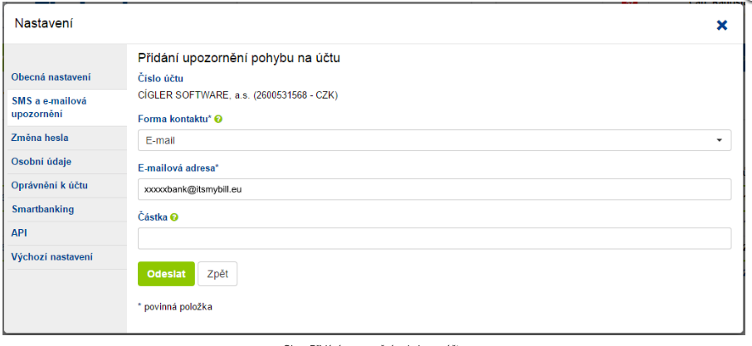Focus the E-mailová adresa input field
Image resolution: width=752 pixels, height=346 pixels.
click(x=434, y=189)
